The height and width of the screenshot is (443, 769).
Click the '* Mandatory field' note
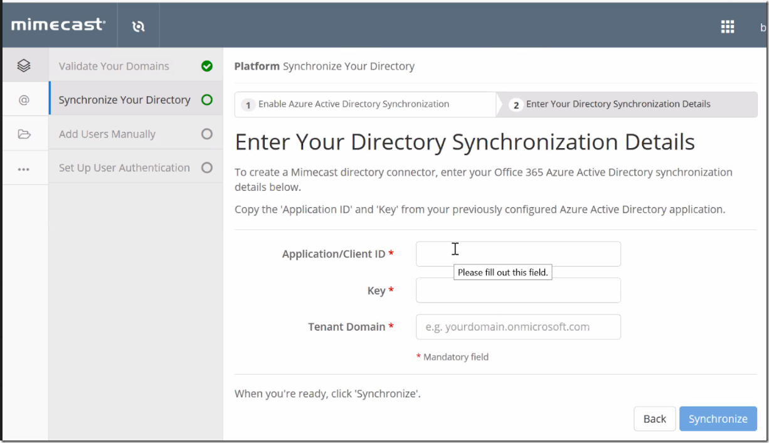(x=452, y=356)
